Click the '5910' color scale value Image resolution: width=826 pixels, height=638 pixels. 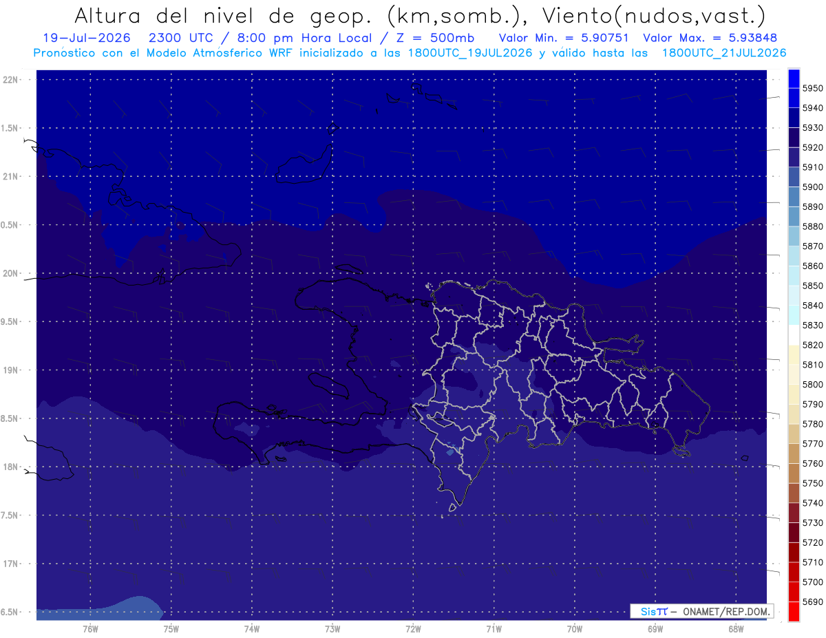pyautogui.click(x=813, y=167)
